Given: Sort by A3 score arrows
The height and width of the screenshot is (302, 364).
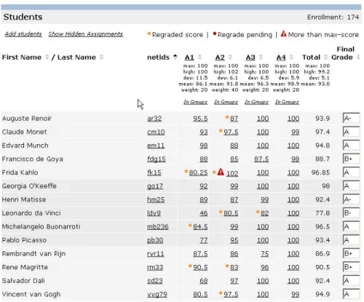Looking at the screenshot, I should pos(261,57).
